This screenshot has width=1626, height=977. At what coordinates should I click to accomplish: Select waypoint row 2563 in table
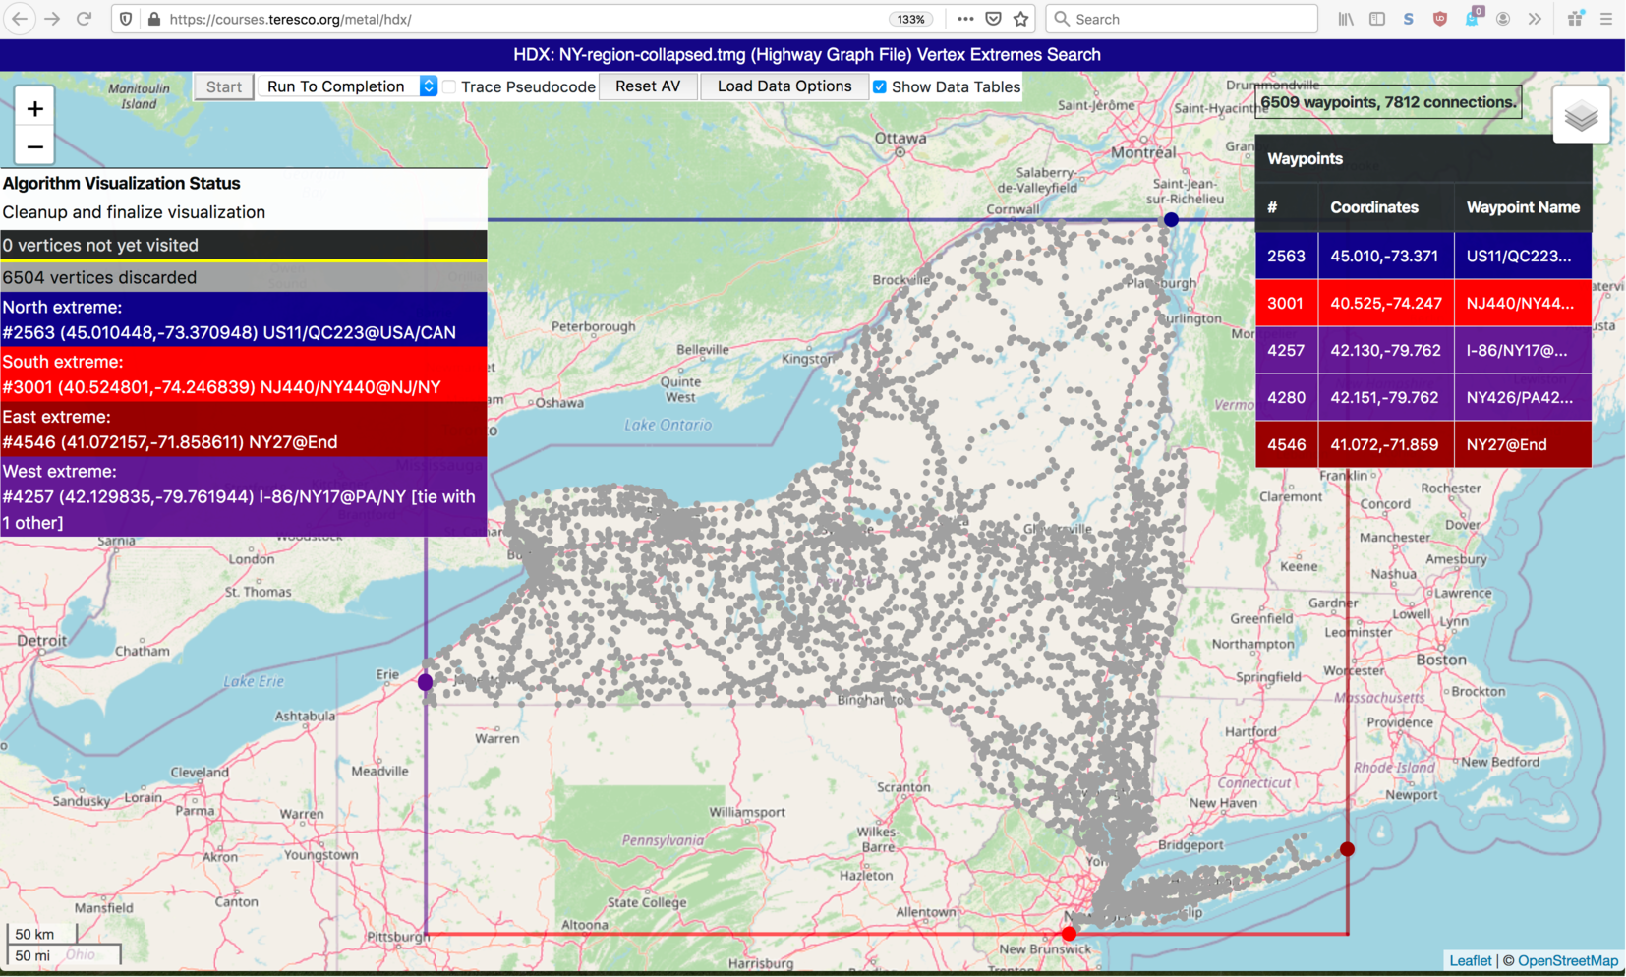click(x=1423, y=256)
